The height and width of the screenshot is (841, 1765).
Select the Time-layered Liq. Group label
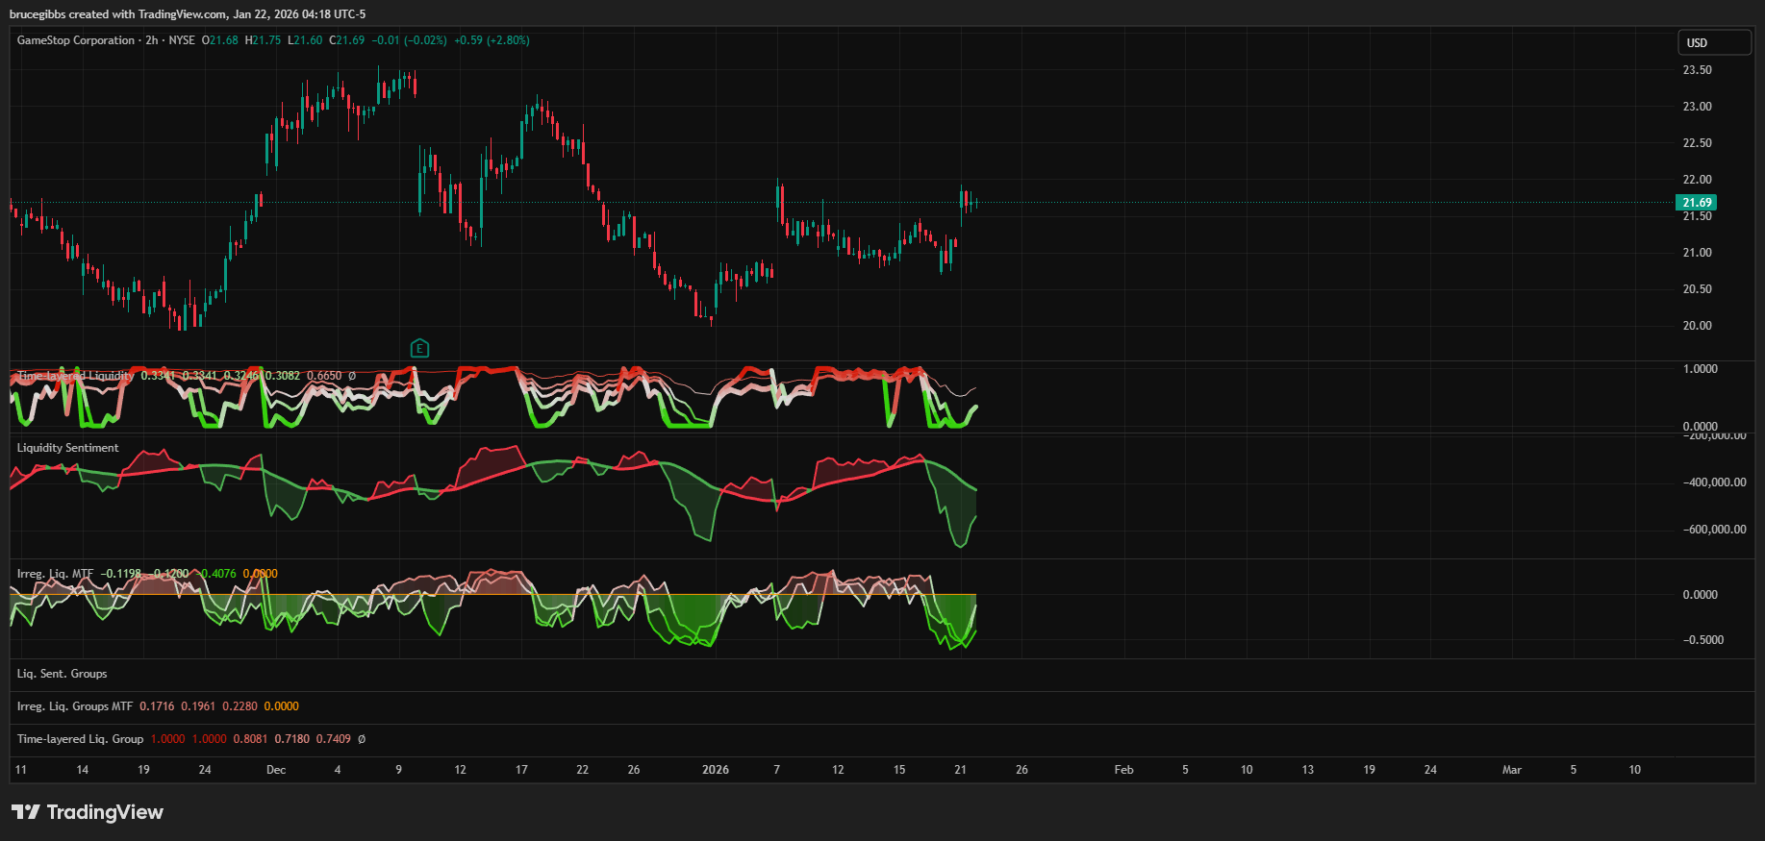(x=80, y=739)
